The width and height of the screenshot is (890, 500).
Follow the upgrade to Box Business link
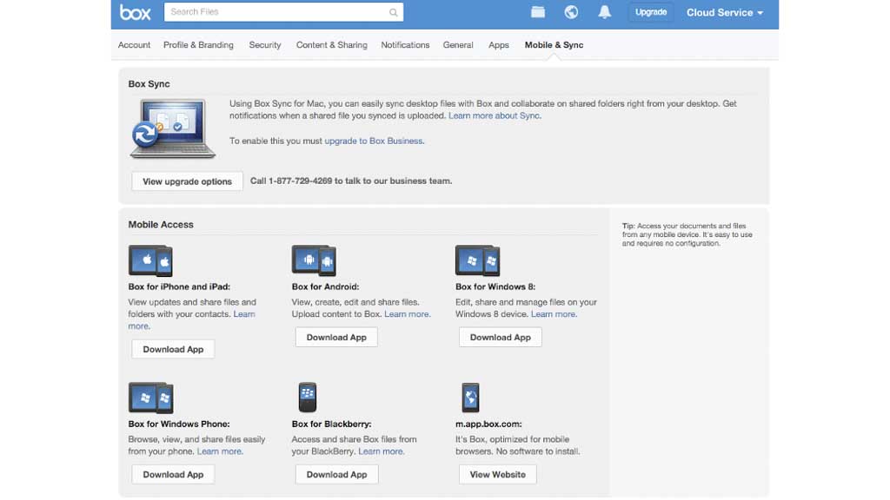click(x=374, y=141)
